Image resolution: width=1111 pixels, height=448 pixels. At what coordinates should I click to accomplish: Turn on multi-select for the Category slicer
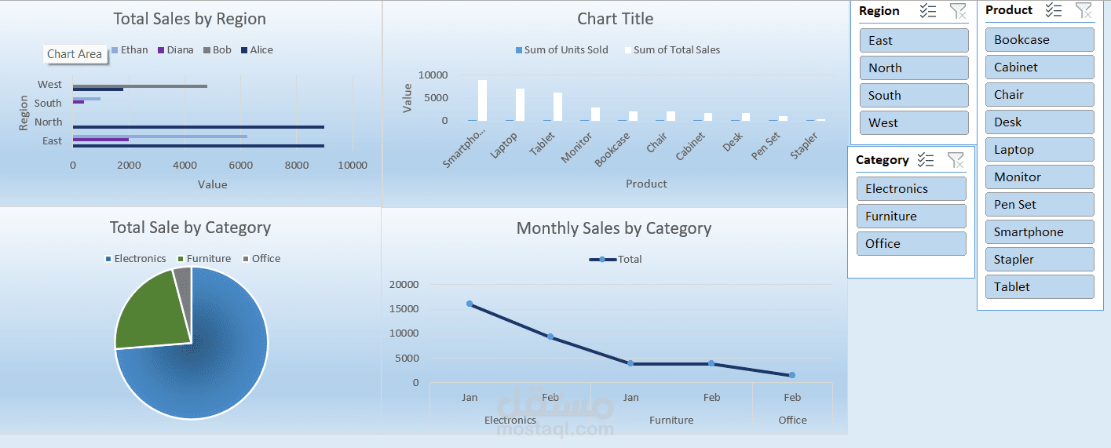(926, 160)
